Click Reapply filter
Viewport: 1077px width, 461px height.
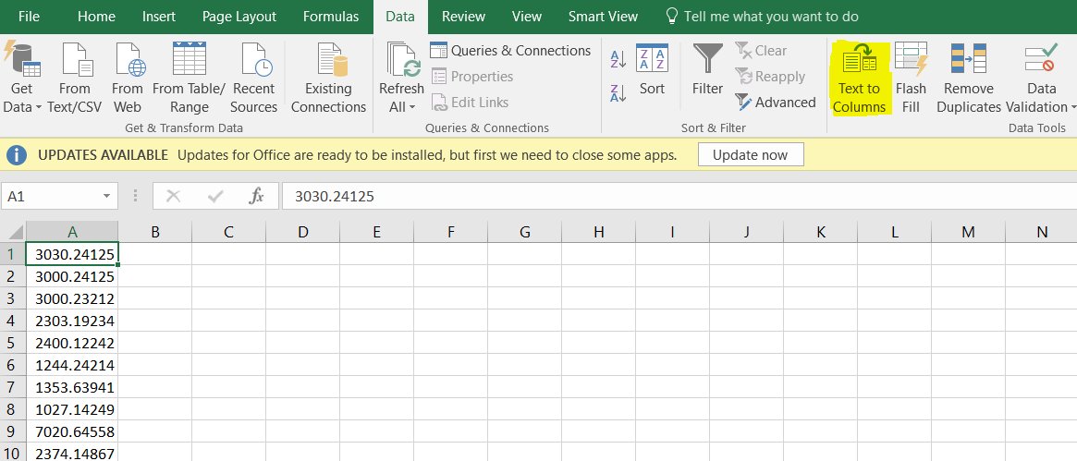click(x=770, y=76)
